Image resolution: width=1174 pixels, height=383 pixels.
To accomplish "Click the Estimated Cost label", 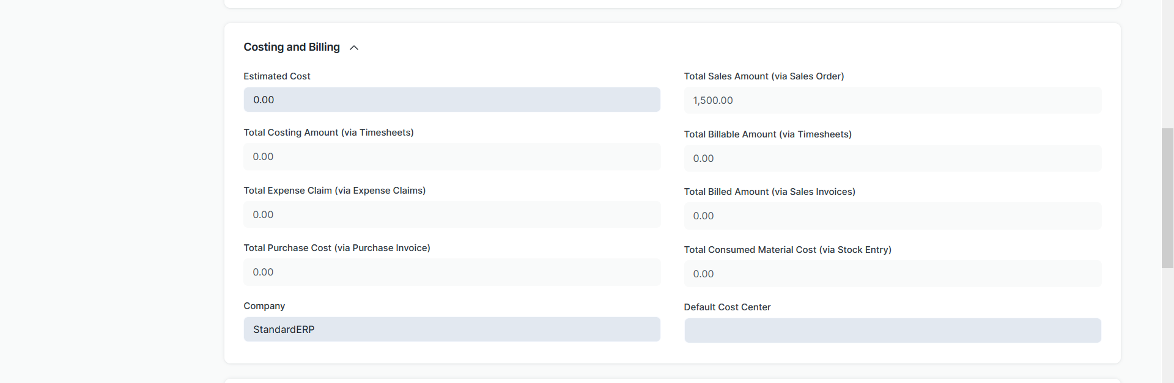I will pyautogui.click(x=277, y=76).
